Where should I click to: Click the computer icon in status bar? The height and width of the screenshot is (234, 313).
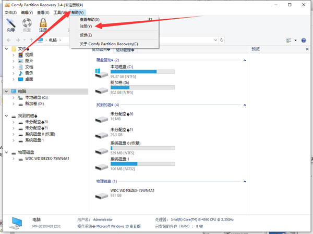pos(16,223)
